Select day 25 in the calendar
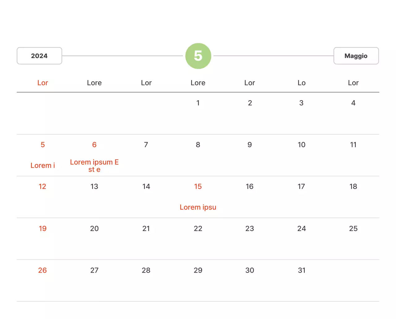 click(353, 229)
